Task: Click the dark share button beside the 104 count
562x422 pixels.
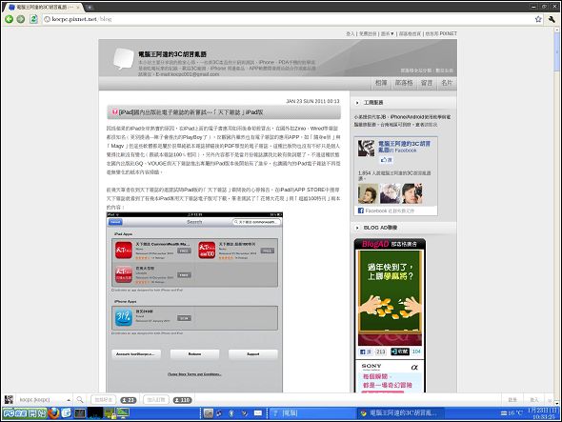Action: click(x=400, y=352)
